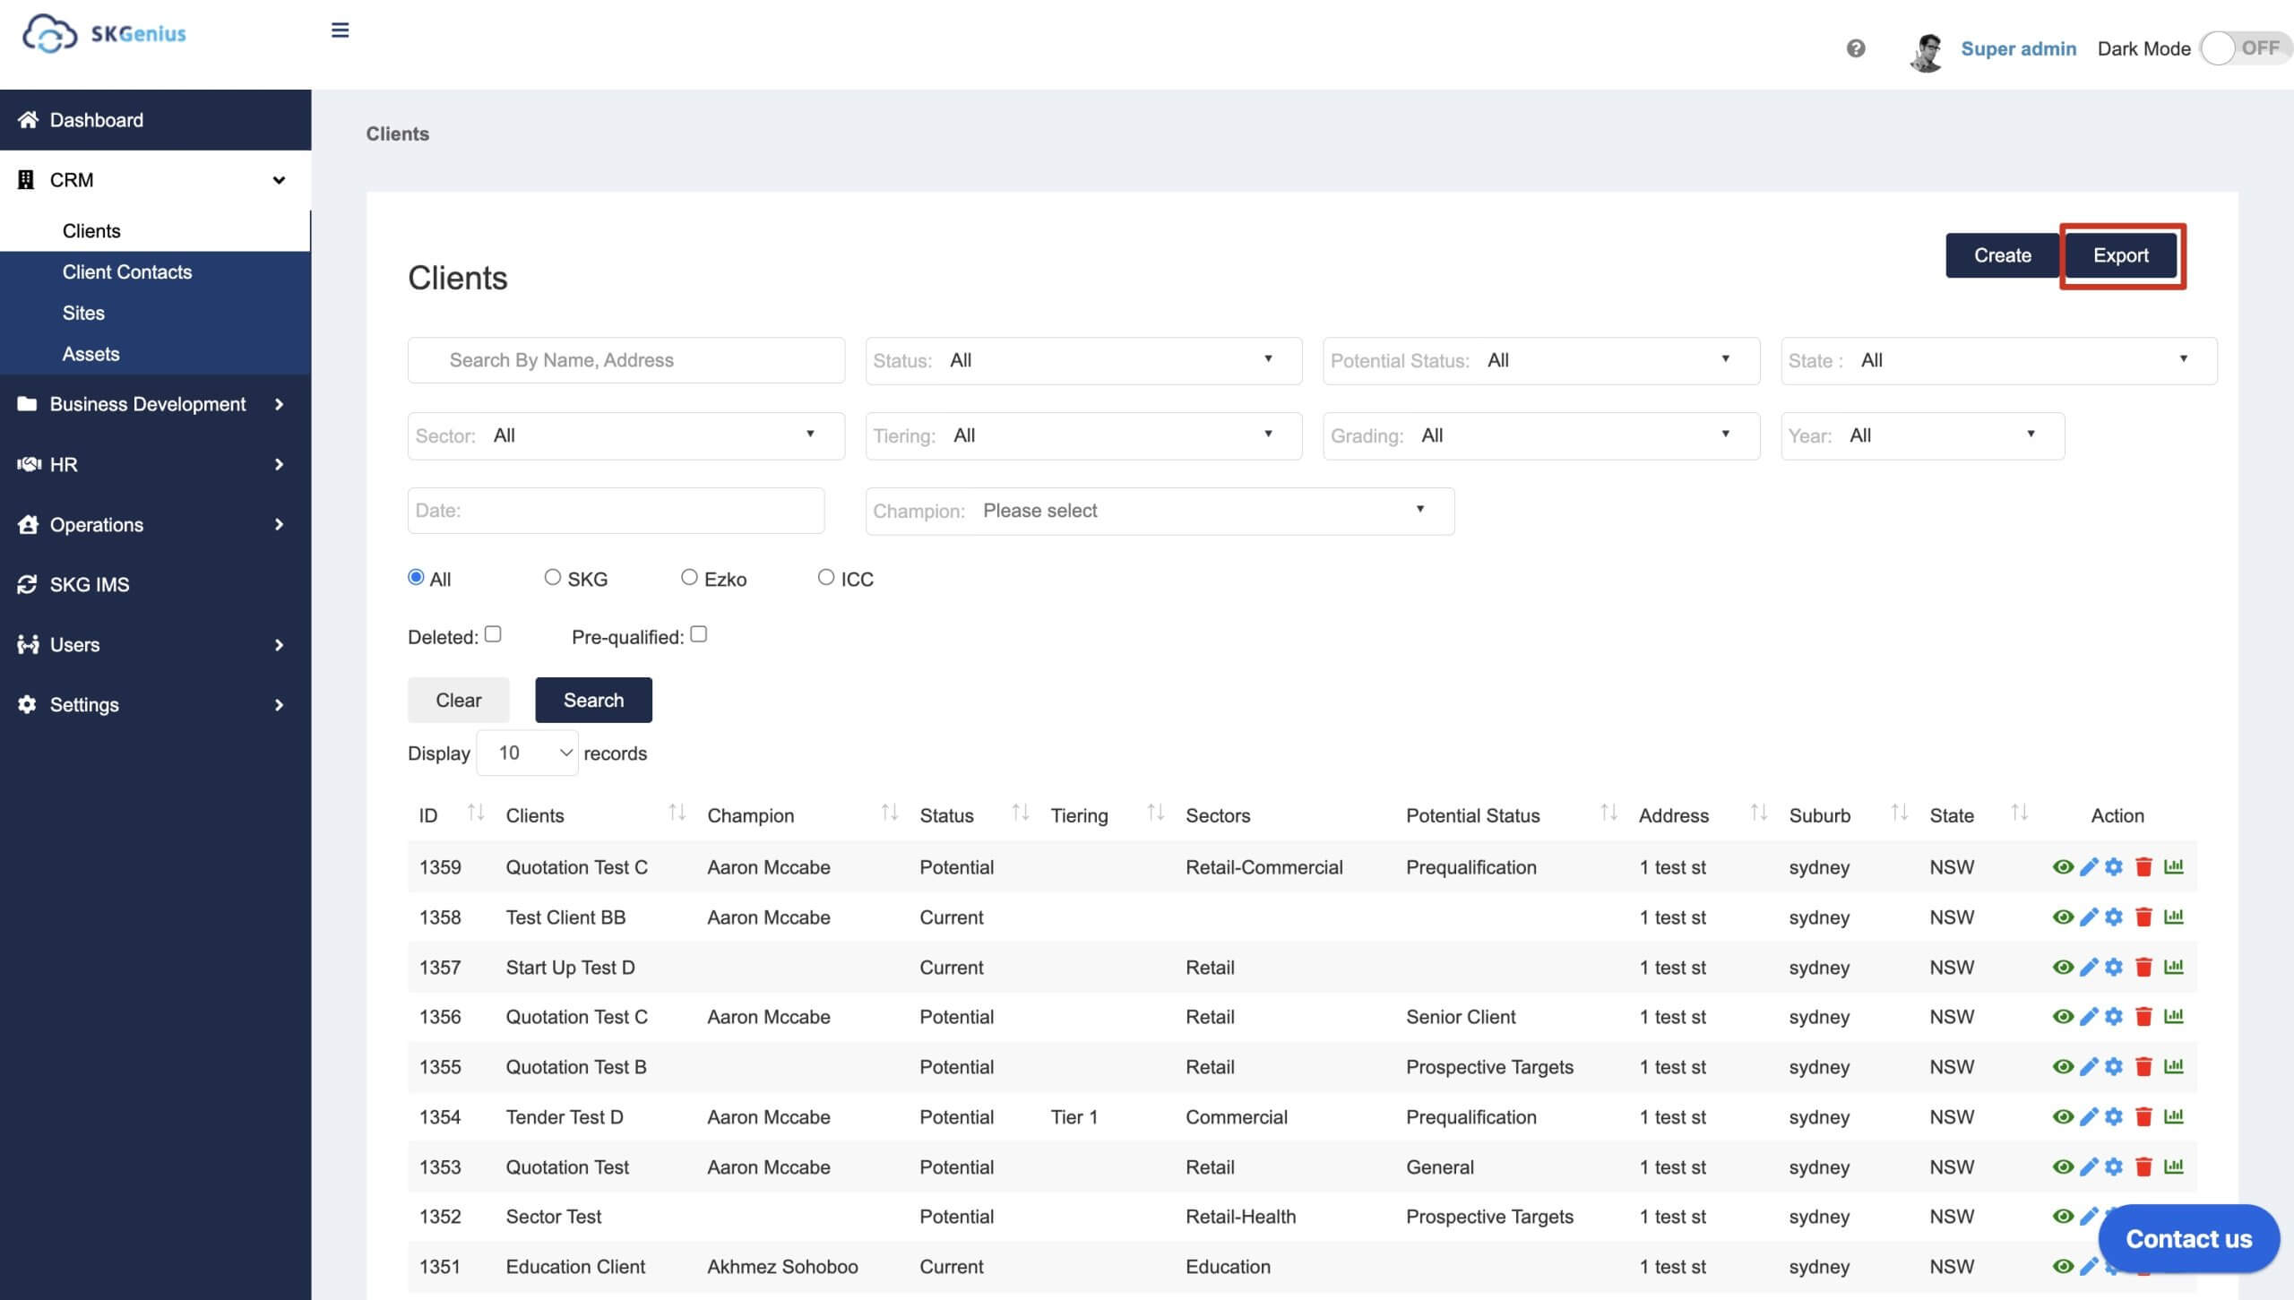
Task: Expand Business Development menu
Action: pos(155,404)
